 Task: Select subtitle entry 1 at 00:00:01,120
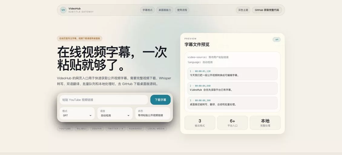(232, 74)
